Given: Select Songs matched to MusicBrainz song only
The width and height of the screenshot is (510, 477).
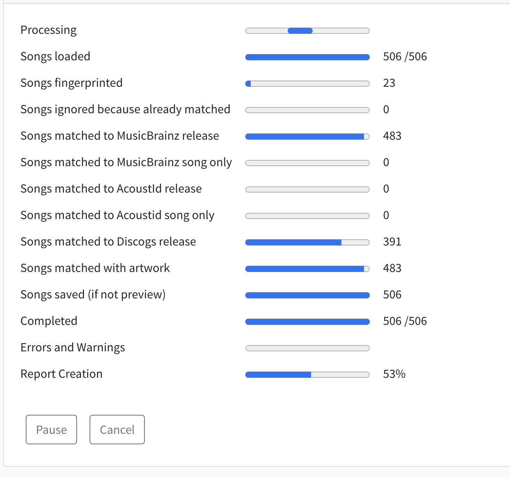Looking at the screenshot, I should [126, 162].
